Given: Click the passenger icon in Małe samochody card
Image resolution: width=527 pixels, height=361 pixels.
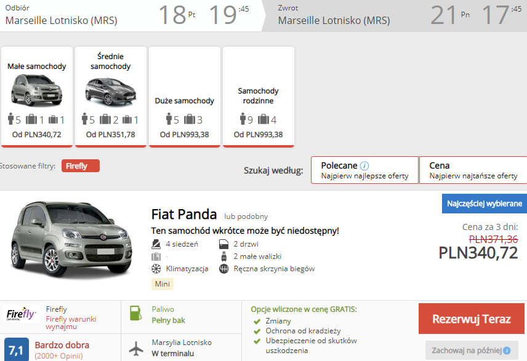Looking at the screenshot, I should 10,119.
